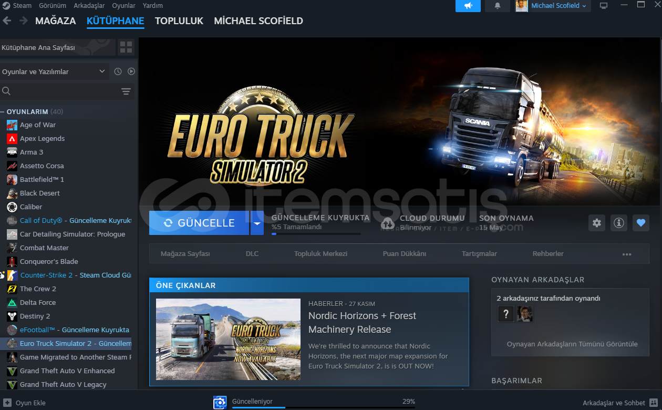Open Nordic Horizons + Forest Machinery Release headline
The height and width of the screenshot is (410, 662).
click(x=362, y=323)
